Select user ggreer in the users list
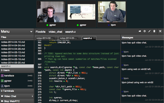Screen dimensions: 164x103 17,81
